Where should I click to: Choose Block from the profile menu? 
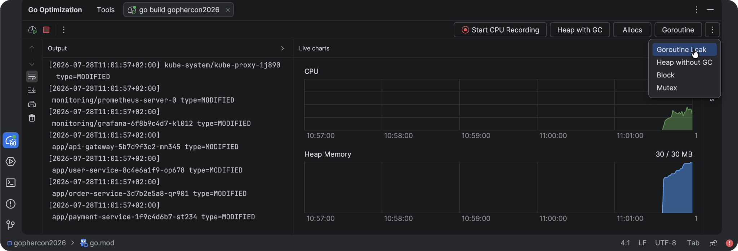684,75
